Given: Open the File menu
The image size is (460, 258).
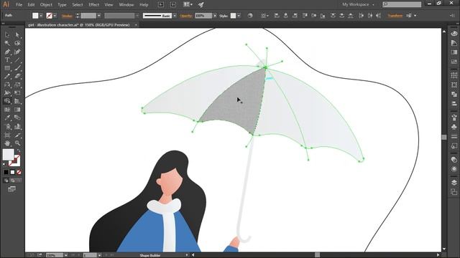Looking at the screenshot, I should click(x=19, y=5).
